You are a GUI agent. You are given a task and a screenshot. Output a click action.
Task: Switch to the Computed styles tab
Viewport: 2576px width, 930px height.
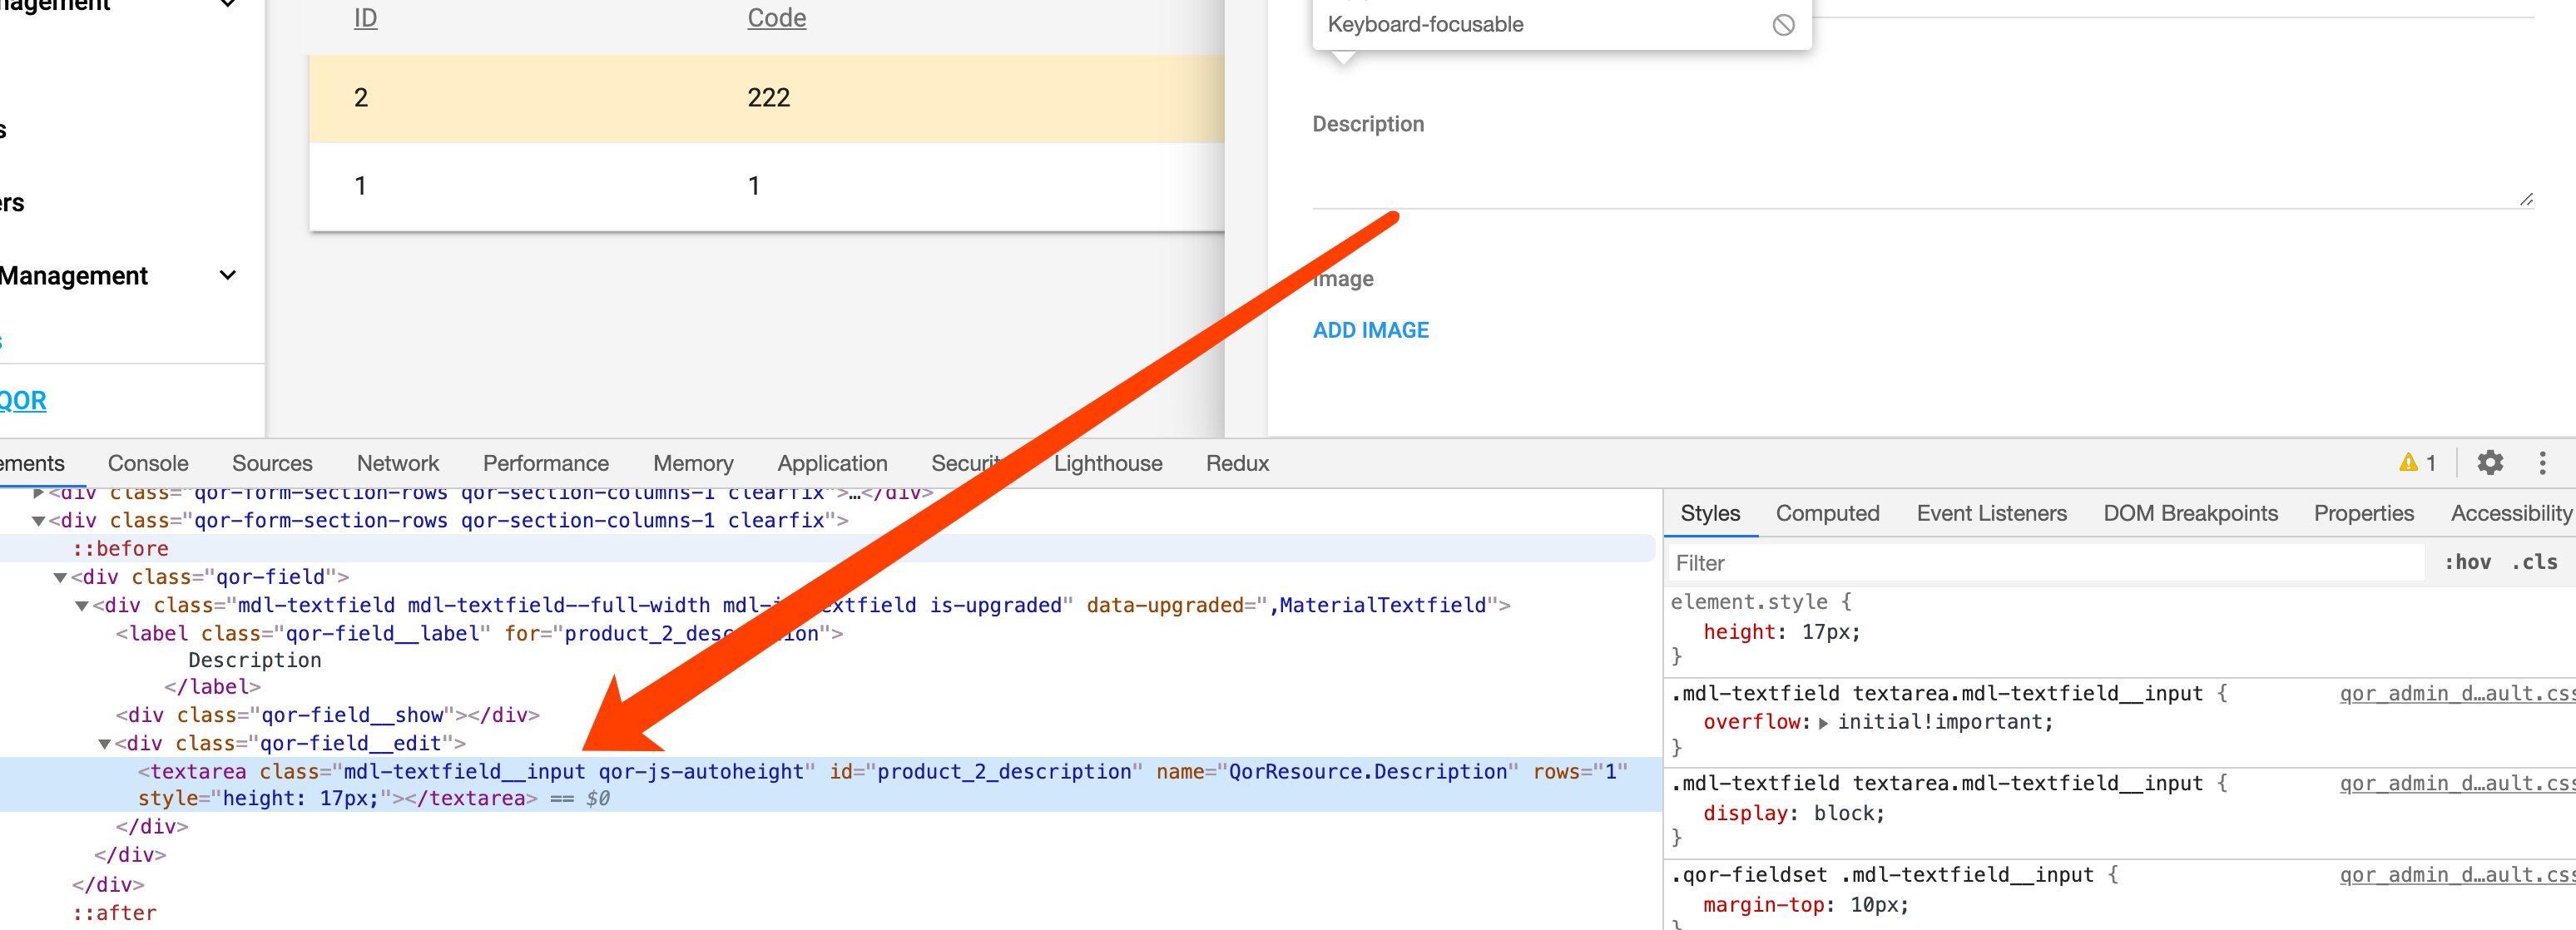(1828, 513)
